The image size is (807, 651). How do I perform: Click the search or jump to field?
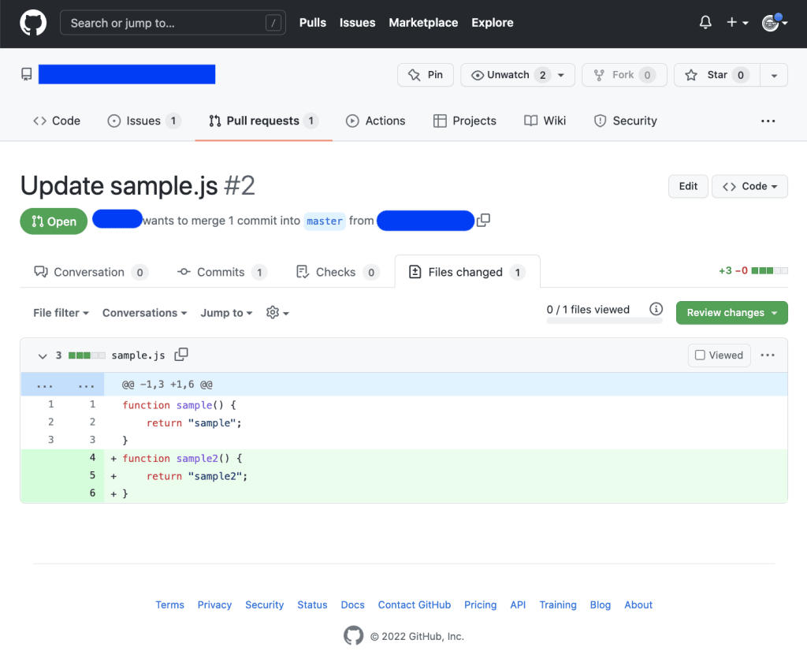[x=173, y=23]
